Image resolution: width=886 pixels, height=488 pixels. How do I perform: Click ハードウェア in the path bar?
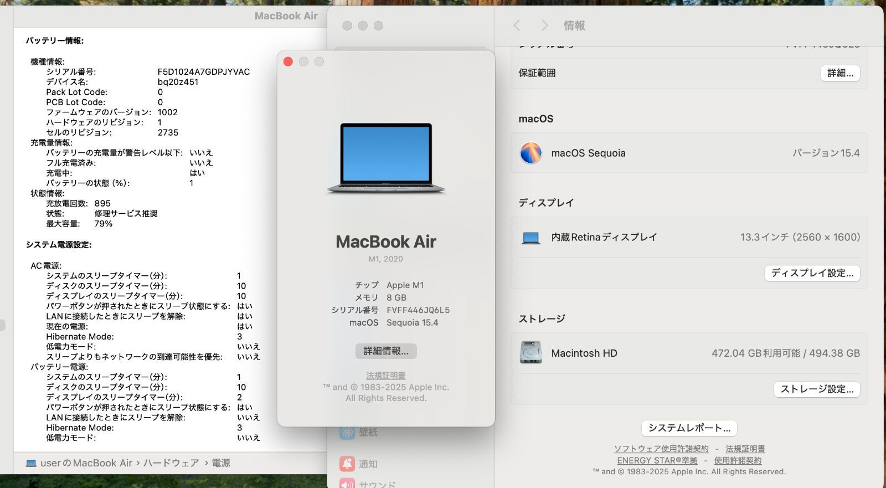pos(171,463)
